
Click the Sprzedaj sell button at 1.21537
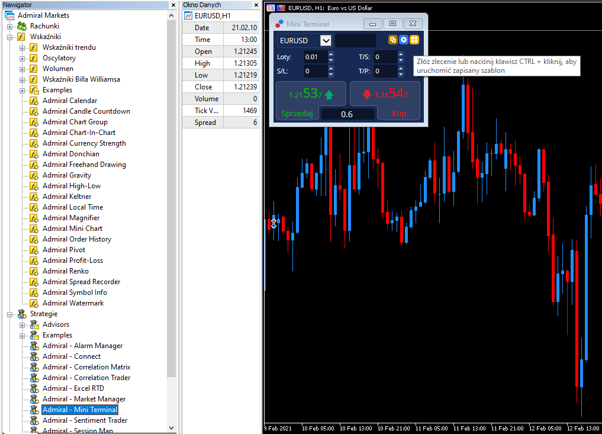(x=311, y=100)
